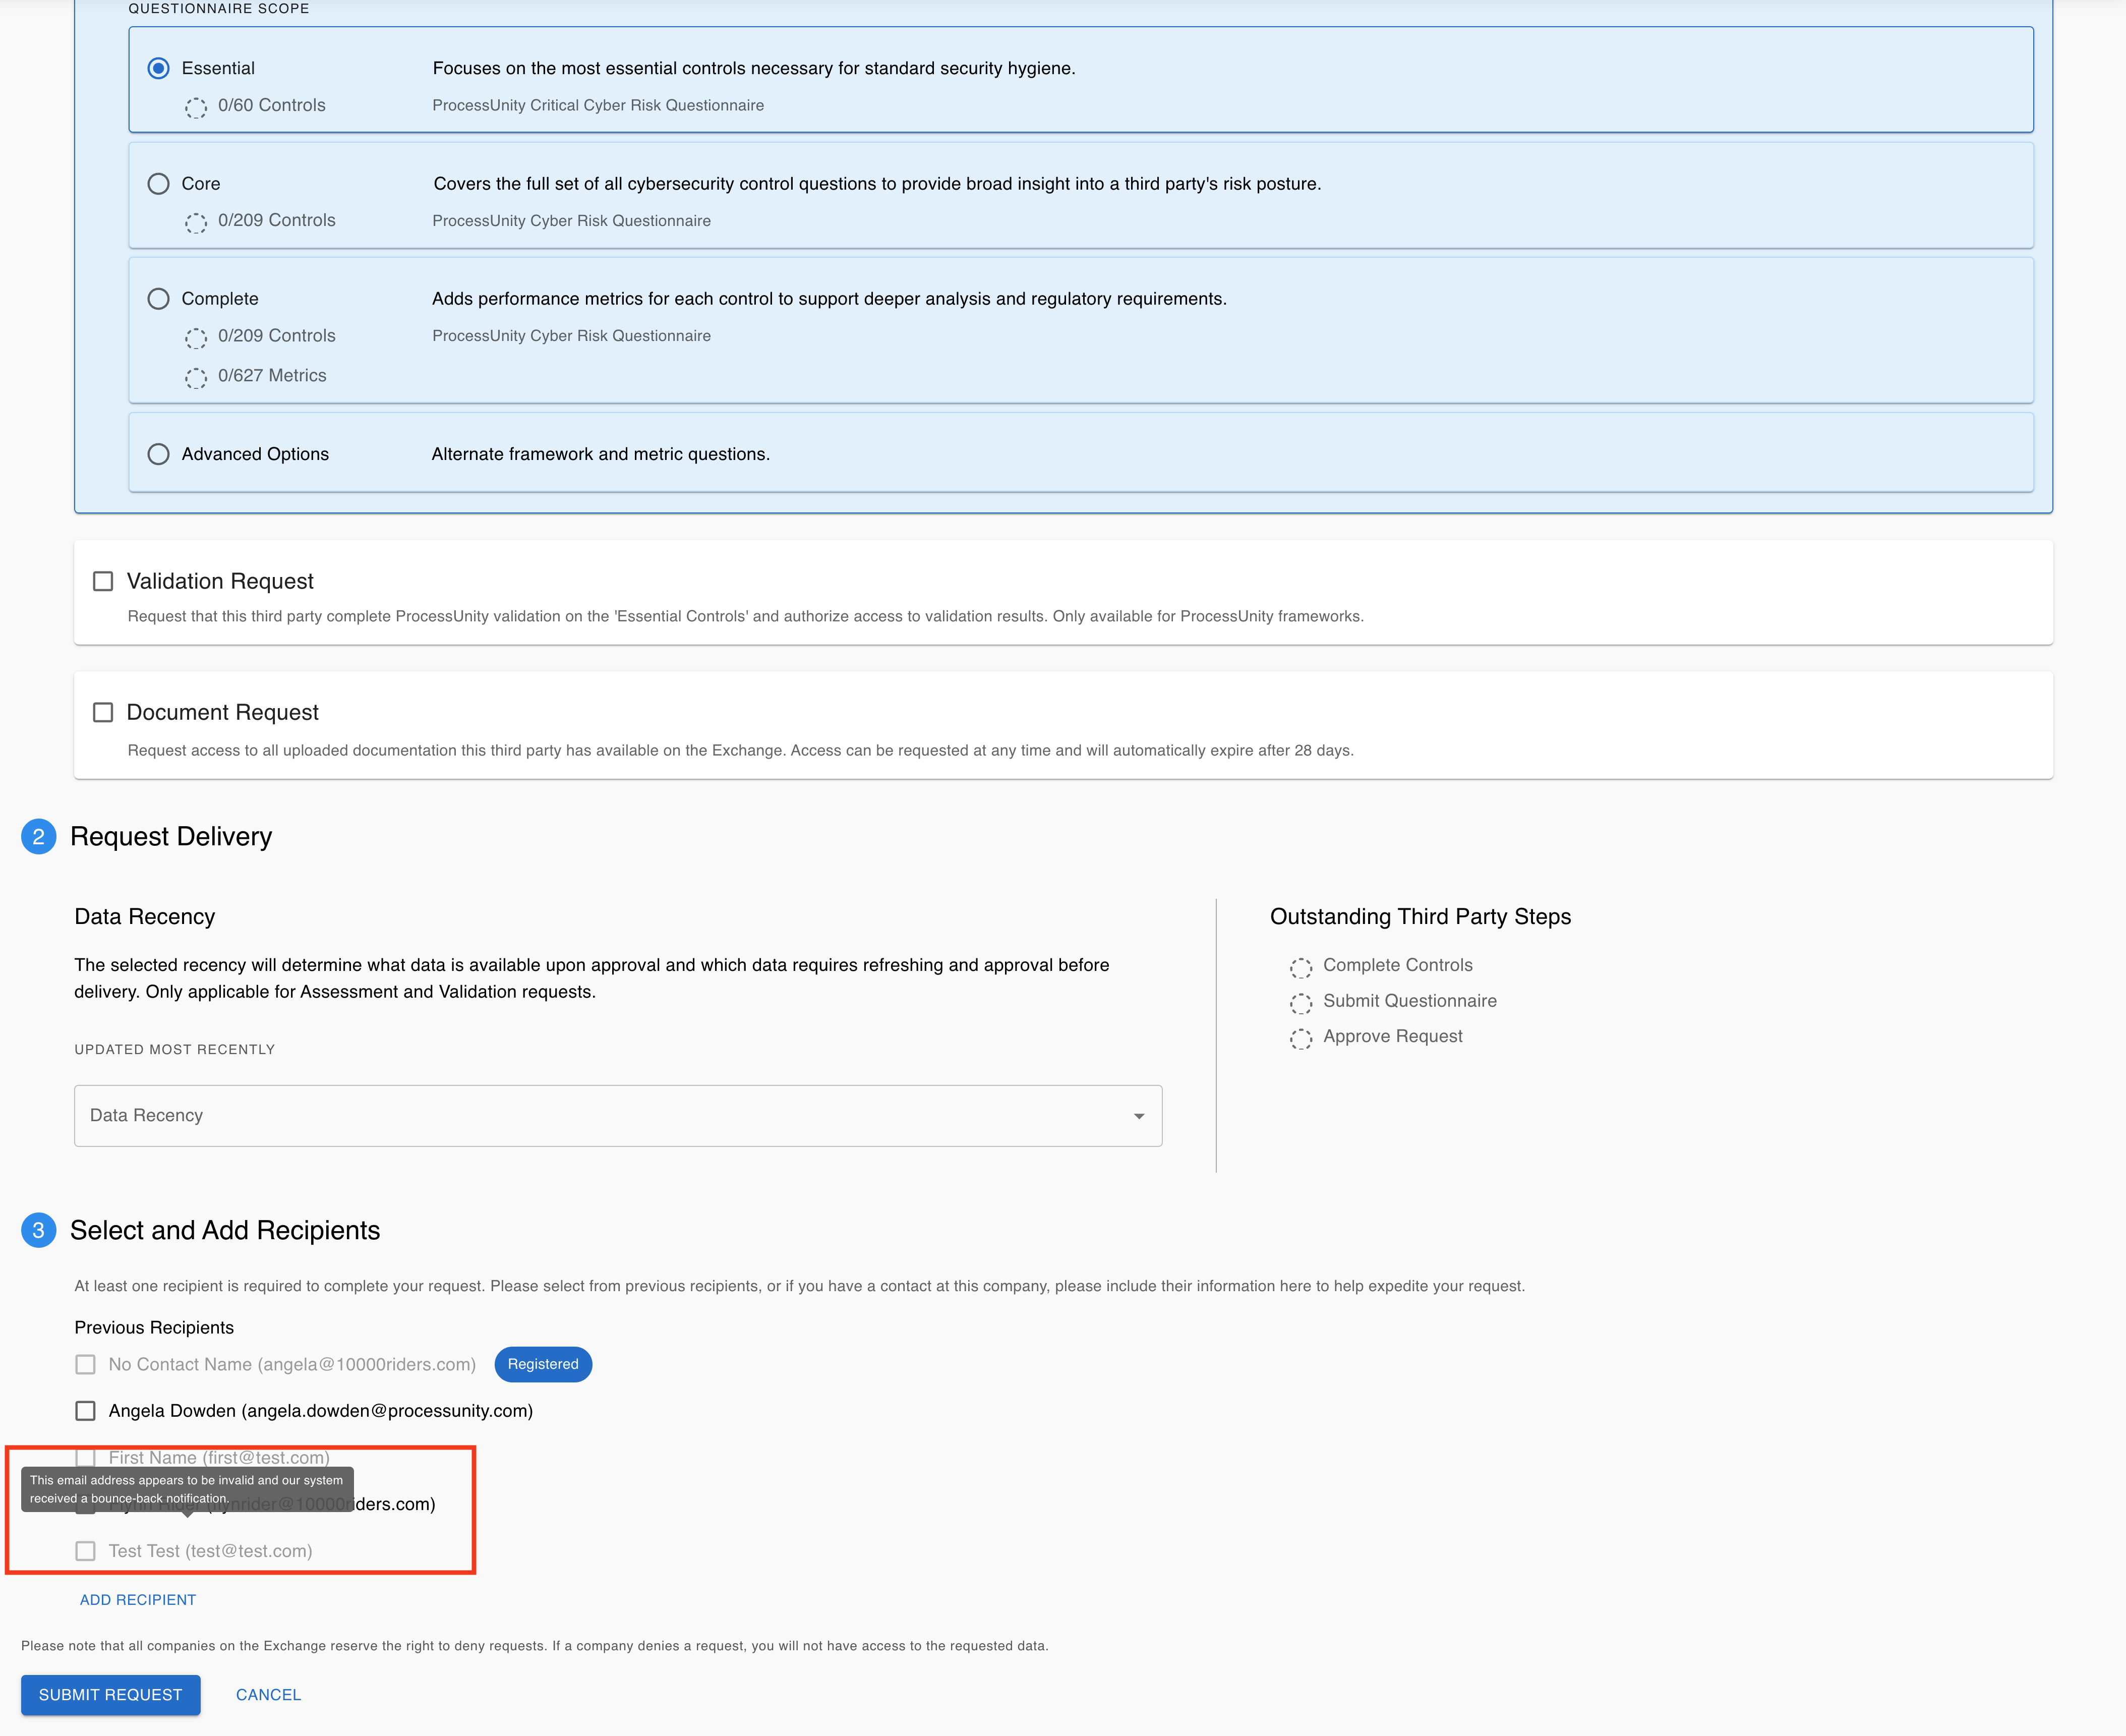Click the Alternate framework and metric questions text
The image size is (2126, 1736).
pyautogui.click(x=601, y=454)
